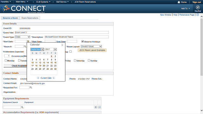Click the Event Title input field
203x114 pixels.
point(62,32)
